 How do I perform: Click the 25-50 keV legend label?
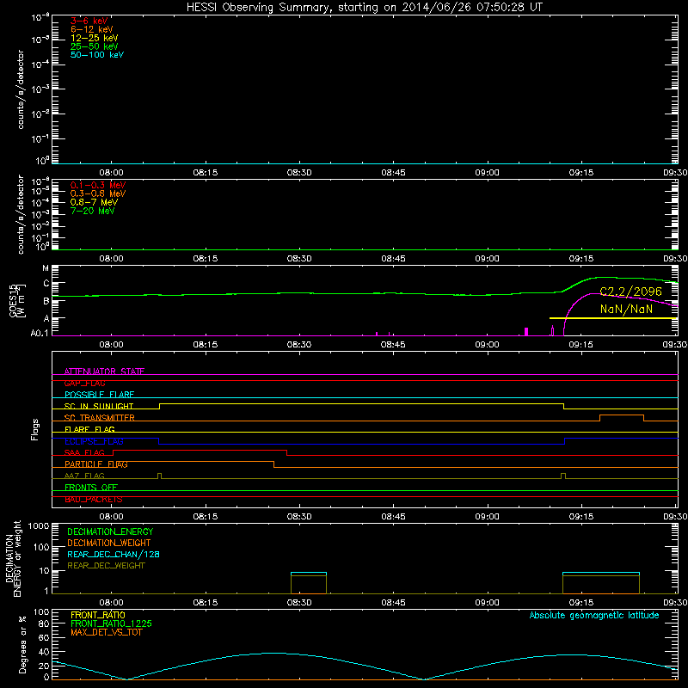(x=95, y=46)
